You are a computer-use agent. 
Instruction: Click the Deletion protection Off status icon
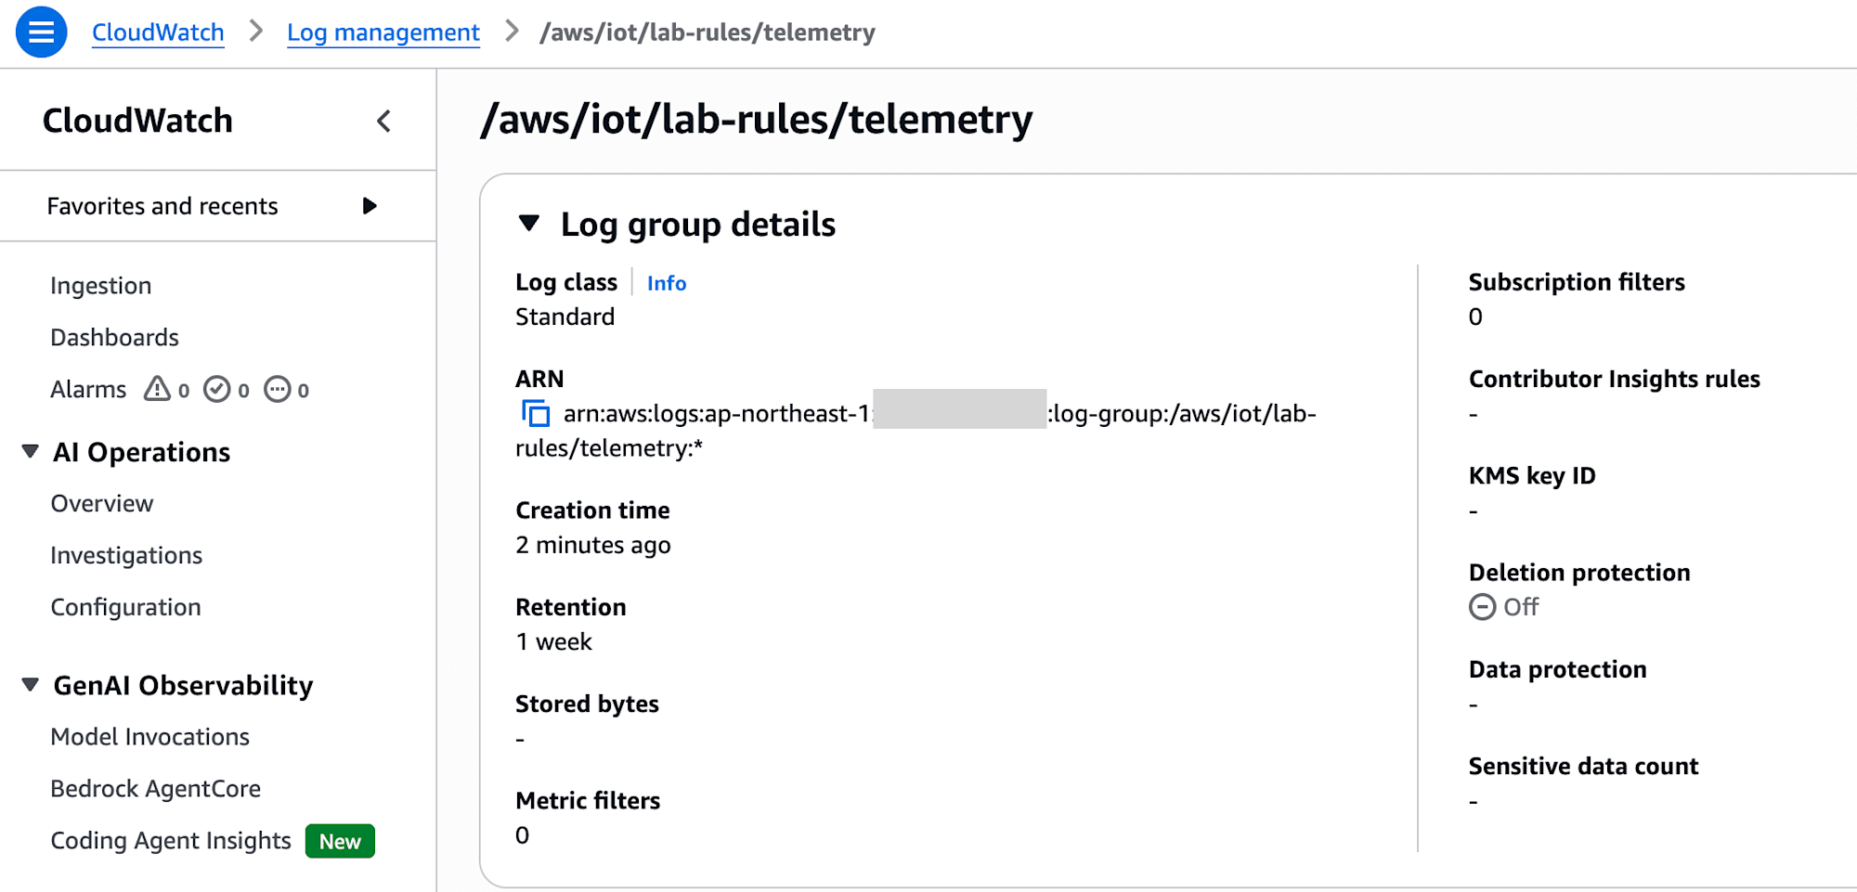click(1482, 607)
